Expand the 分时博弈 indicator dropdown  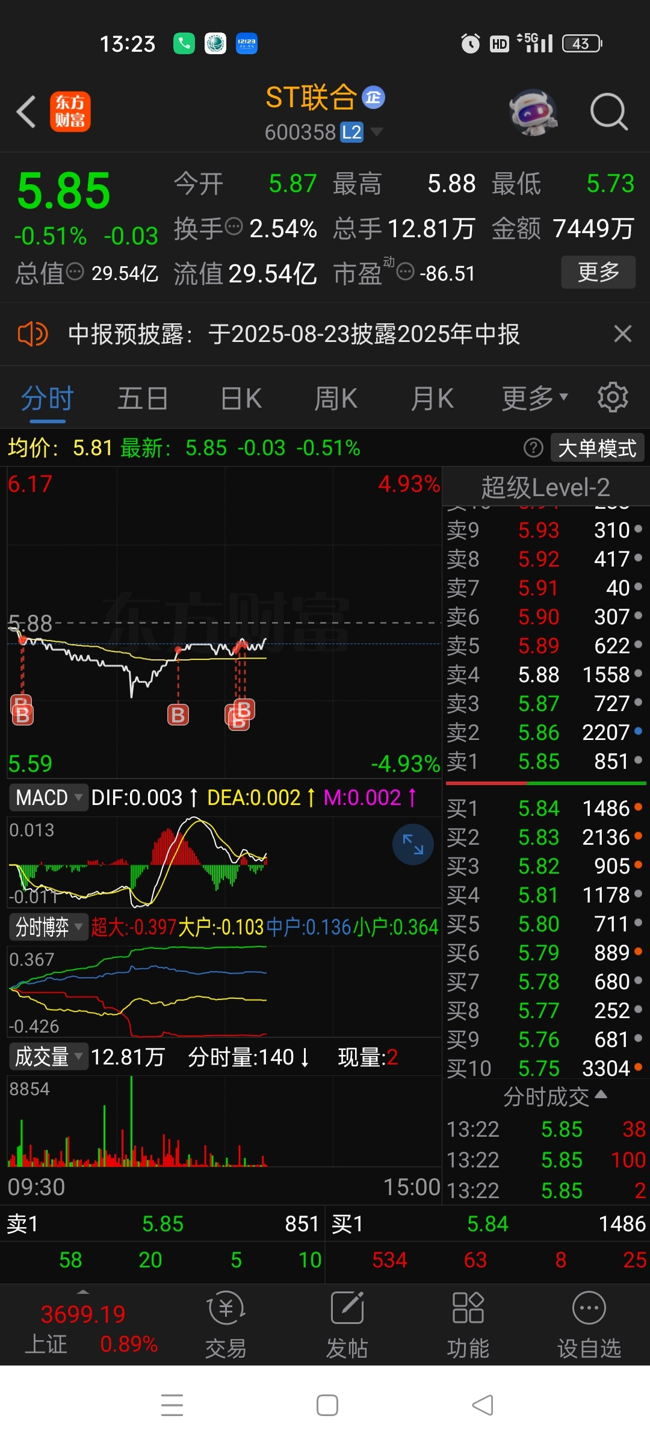(48, 927)
